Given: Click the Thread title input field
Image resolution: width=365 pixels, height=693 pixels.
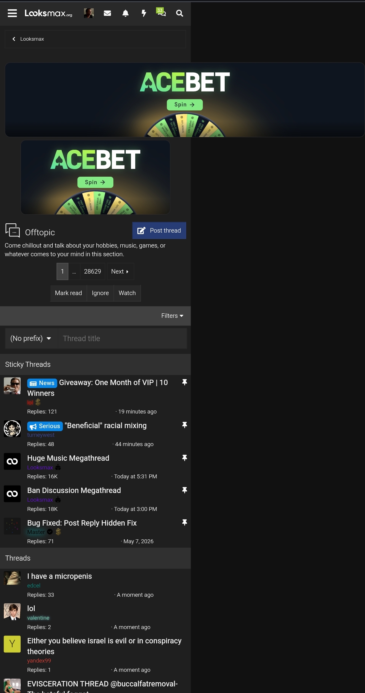Looking at the screenshot, I should coord(122,338).
